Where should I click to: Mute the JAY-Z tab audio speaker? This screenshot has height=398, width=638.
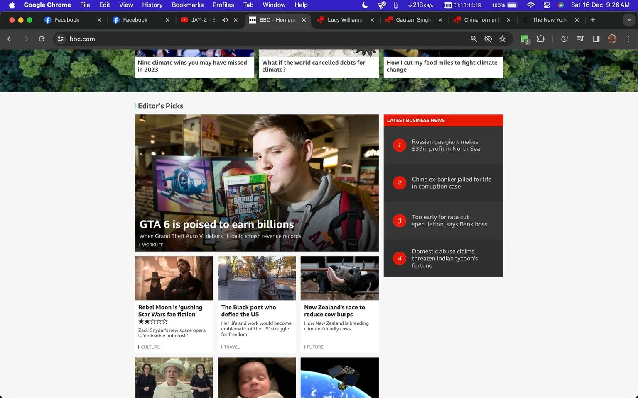click(x=225, y=20)
